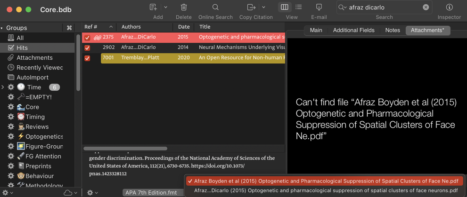Open Online Search from the toolbar
Image resolution: width=467 pixels, height=197 pixels.
pos(215,7)
